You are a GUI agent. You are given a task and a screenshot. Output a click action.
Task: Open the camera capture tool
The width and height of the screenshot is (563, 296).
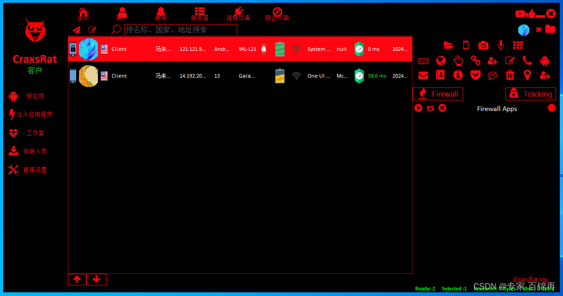[483, 45]
